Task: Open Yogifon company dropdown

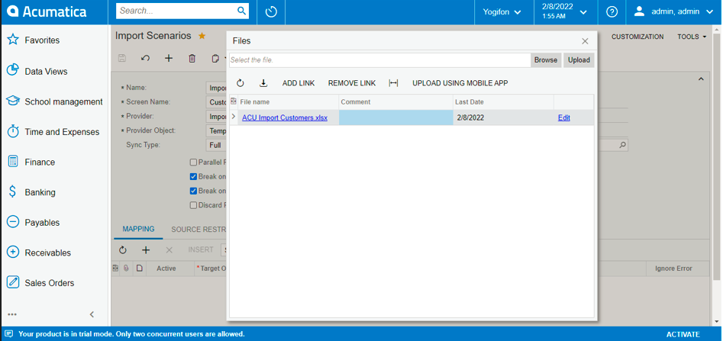Action: click(502, 12)
